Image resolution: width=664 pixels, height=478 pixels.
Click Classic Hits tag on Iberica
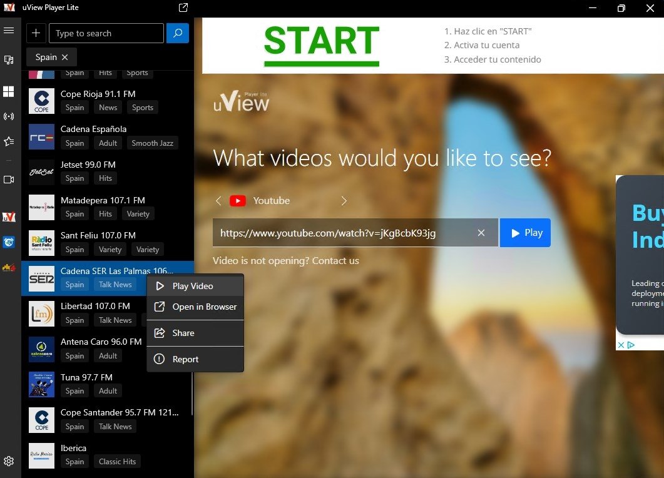point(117,462)
